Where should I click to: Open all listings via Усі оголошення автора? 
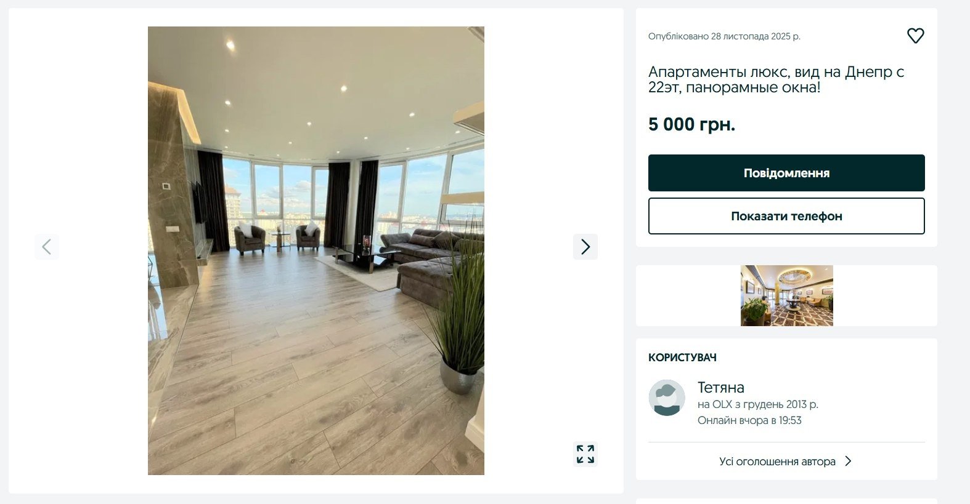click(x=777, y=461)
